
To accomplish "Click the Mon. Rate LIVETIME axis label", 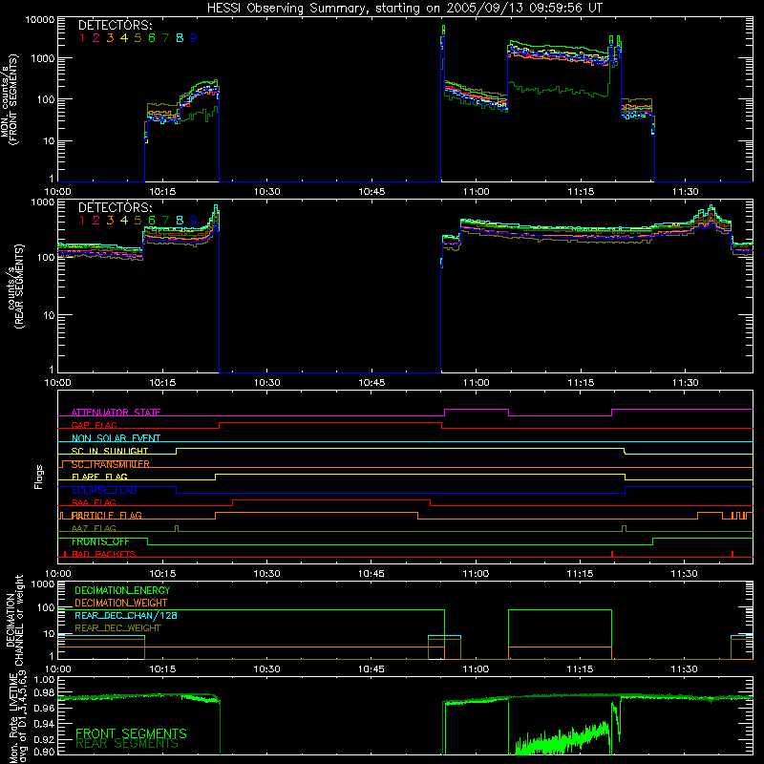I will click(17, 717).
